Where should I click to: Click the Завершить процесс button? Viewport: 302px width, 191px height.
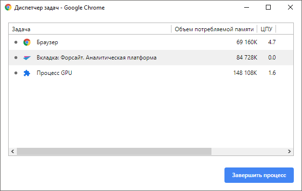click(259, 175)
